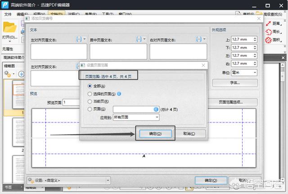This screenshot has width=288, height=194.
Task: Adjust the 左 margin spinner
Action: pos(255,56)
